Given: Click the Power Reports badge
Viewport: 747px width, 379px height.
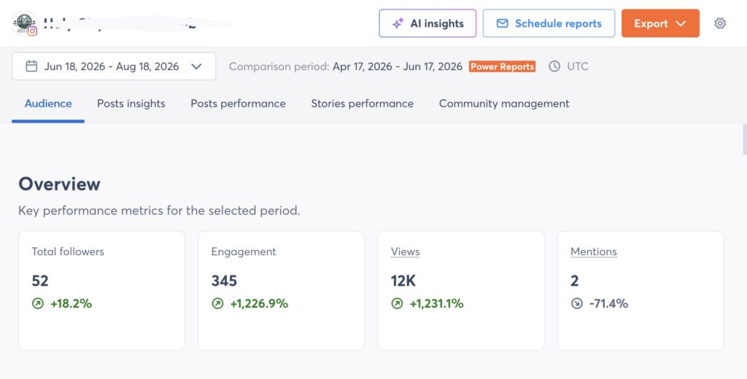Looking at the screenshot, I should [502, 66].
